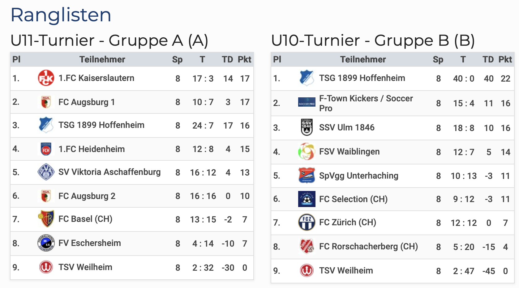519x288 pixels.
Task: Click the FV Eschersheim round logo
Action: click(46, 243)
